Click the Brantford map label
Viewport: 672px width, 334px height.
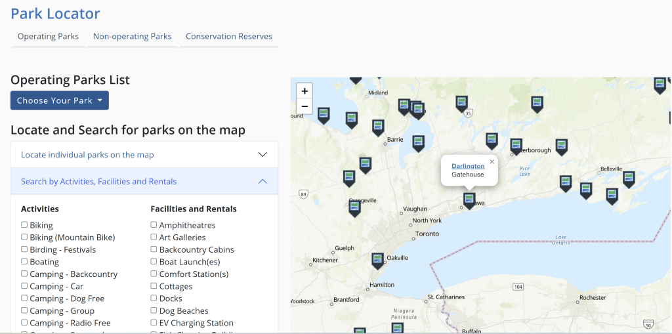coord(346,300)
